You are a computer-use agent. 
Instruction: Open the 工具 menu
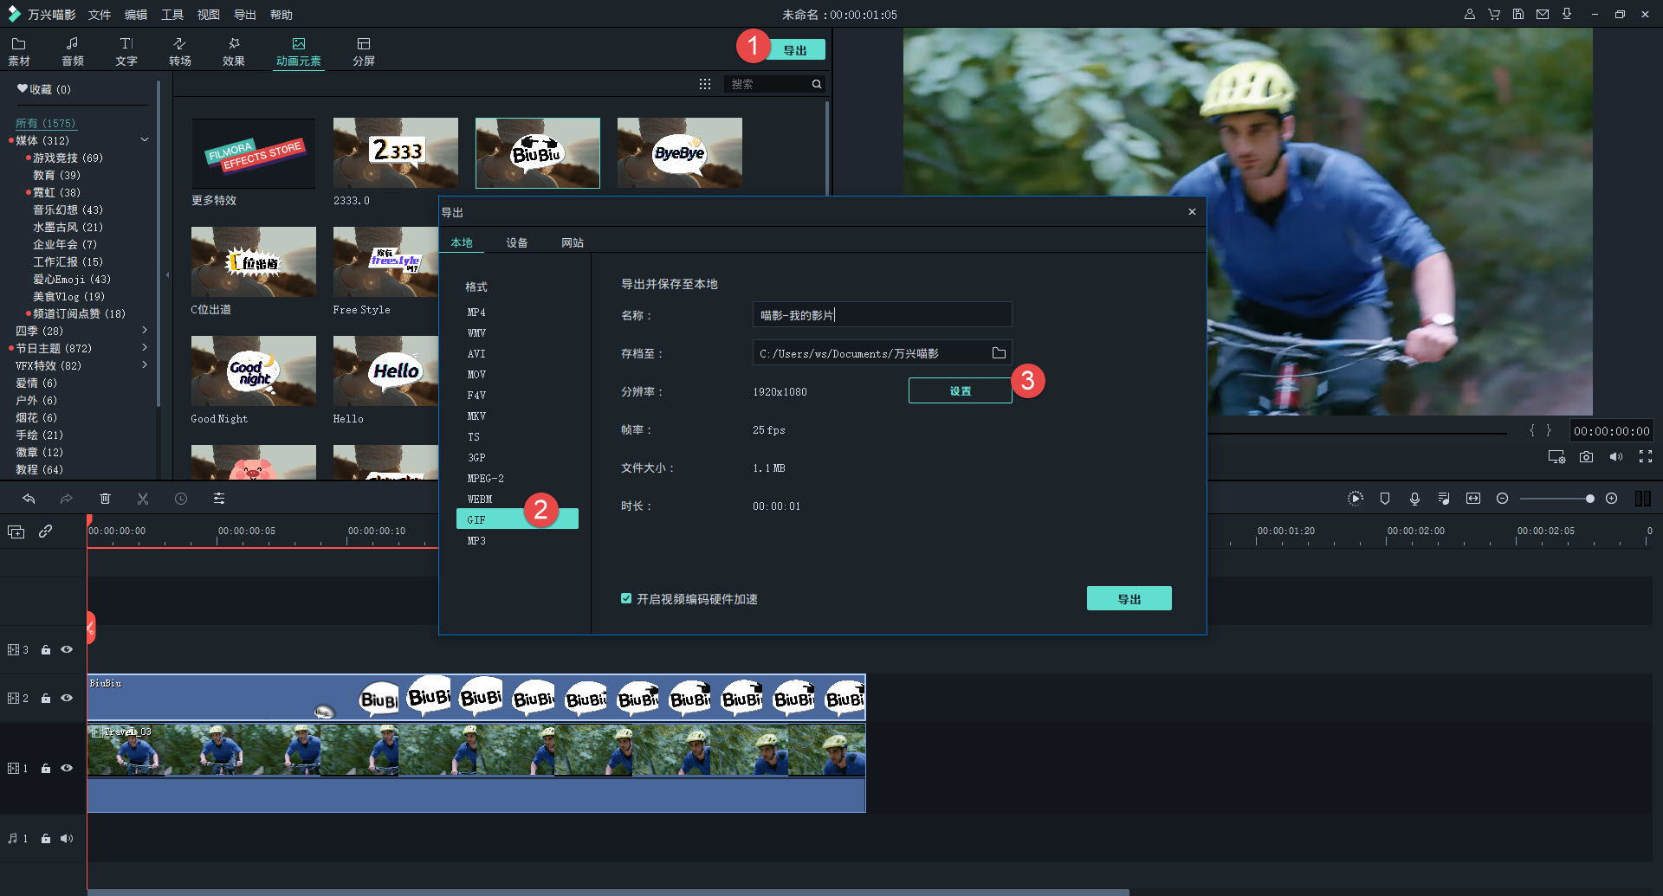point(172,15)
